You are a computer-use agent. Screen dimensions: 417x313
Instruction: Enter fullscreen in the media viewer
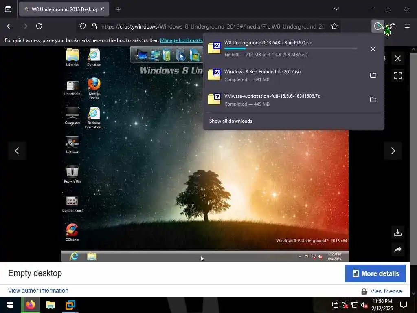point(398,75)
